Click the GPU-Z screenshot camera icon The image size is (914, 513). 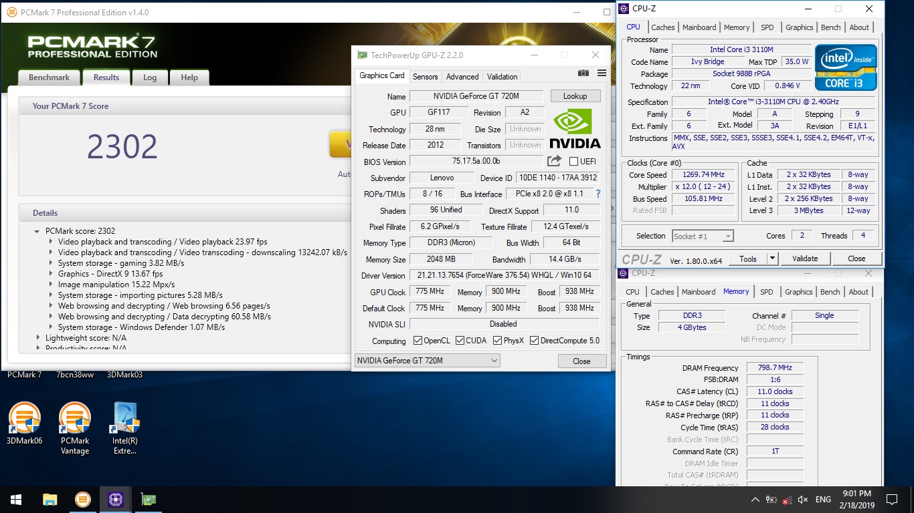point(583,73)
